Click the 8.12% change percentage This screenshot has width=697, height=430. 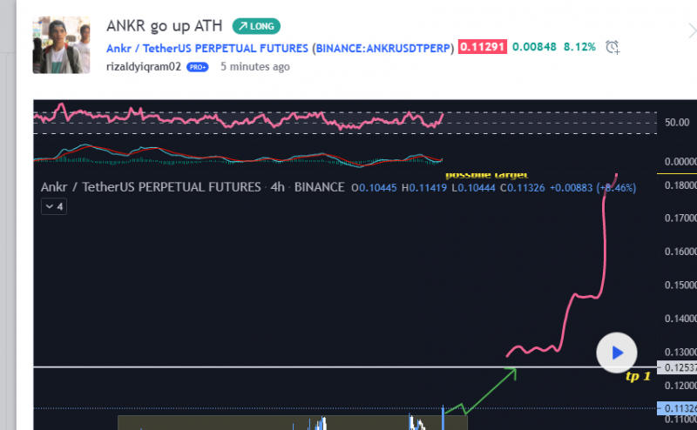[x=579, y=48]
